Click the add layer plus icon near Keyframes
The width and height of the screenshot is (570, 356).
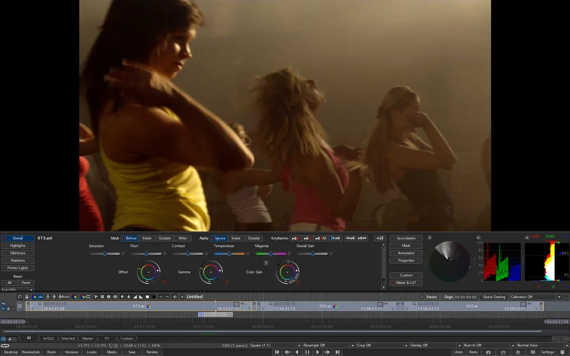point(380,238)
